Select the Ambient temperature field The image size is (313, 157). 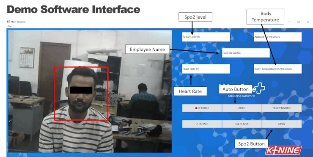tap(277, 37)
